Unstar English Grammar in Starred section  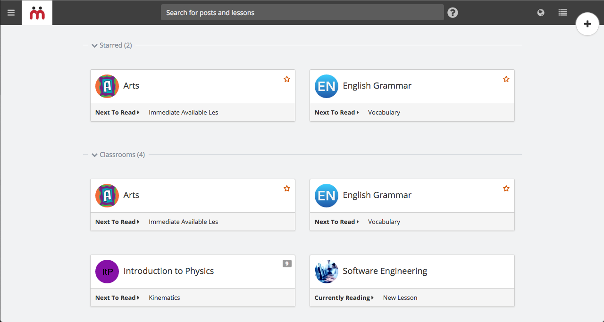(506, 79)
